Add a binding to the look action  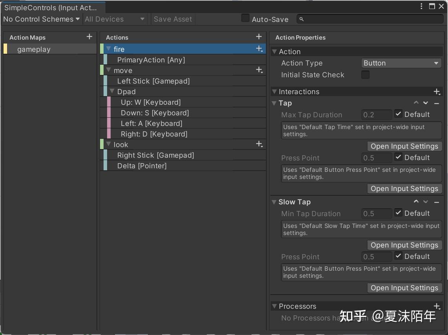pos(259,144)
